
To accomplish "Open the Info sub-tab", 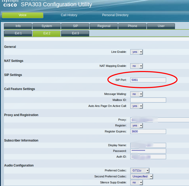I will [x=18, y=26].
